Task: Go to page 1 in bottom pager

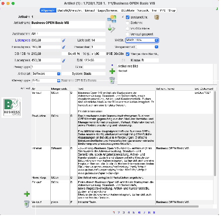Action: (x=113, y=213)
